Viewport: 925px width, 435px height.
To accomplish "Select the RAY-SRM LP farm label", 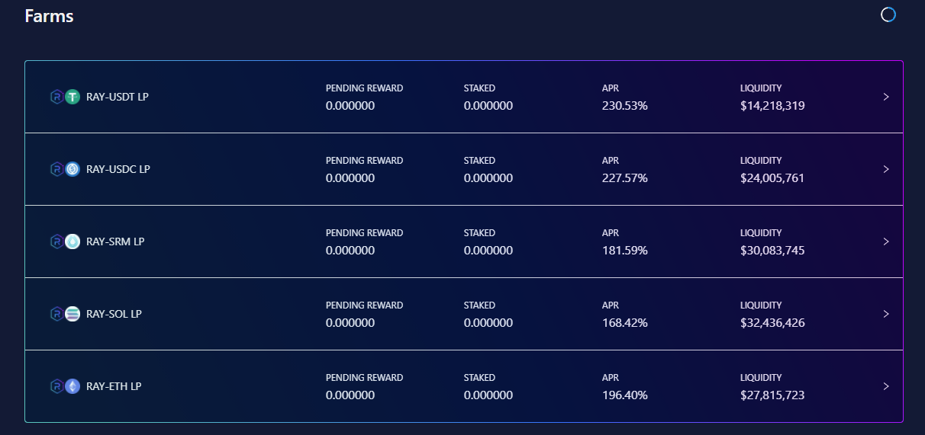I will pyautogui.click(x=115, y=241).
